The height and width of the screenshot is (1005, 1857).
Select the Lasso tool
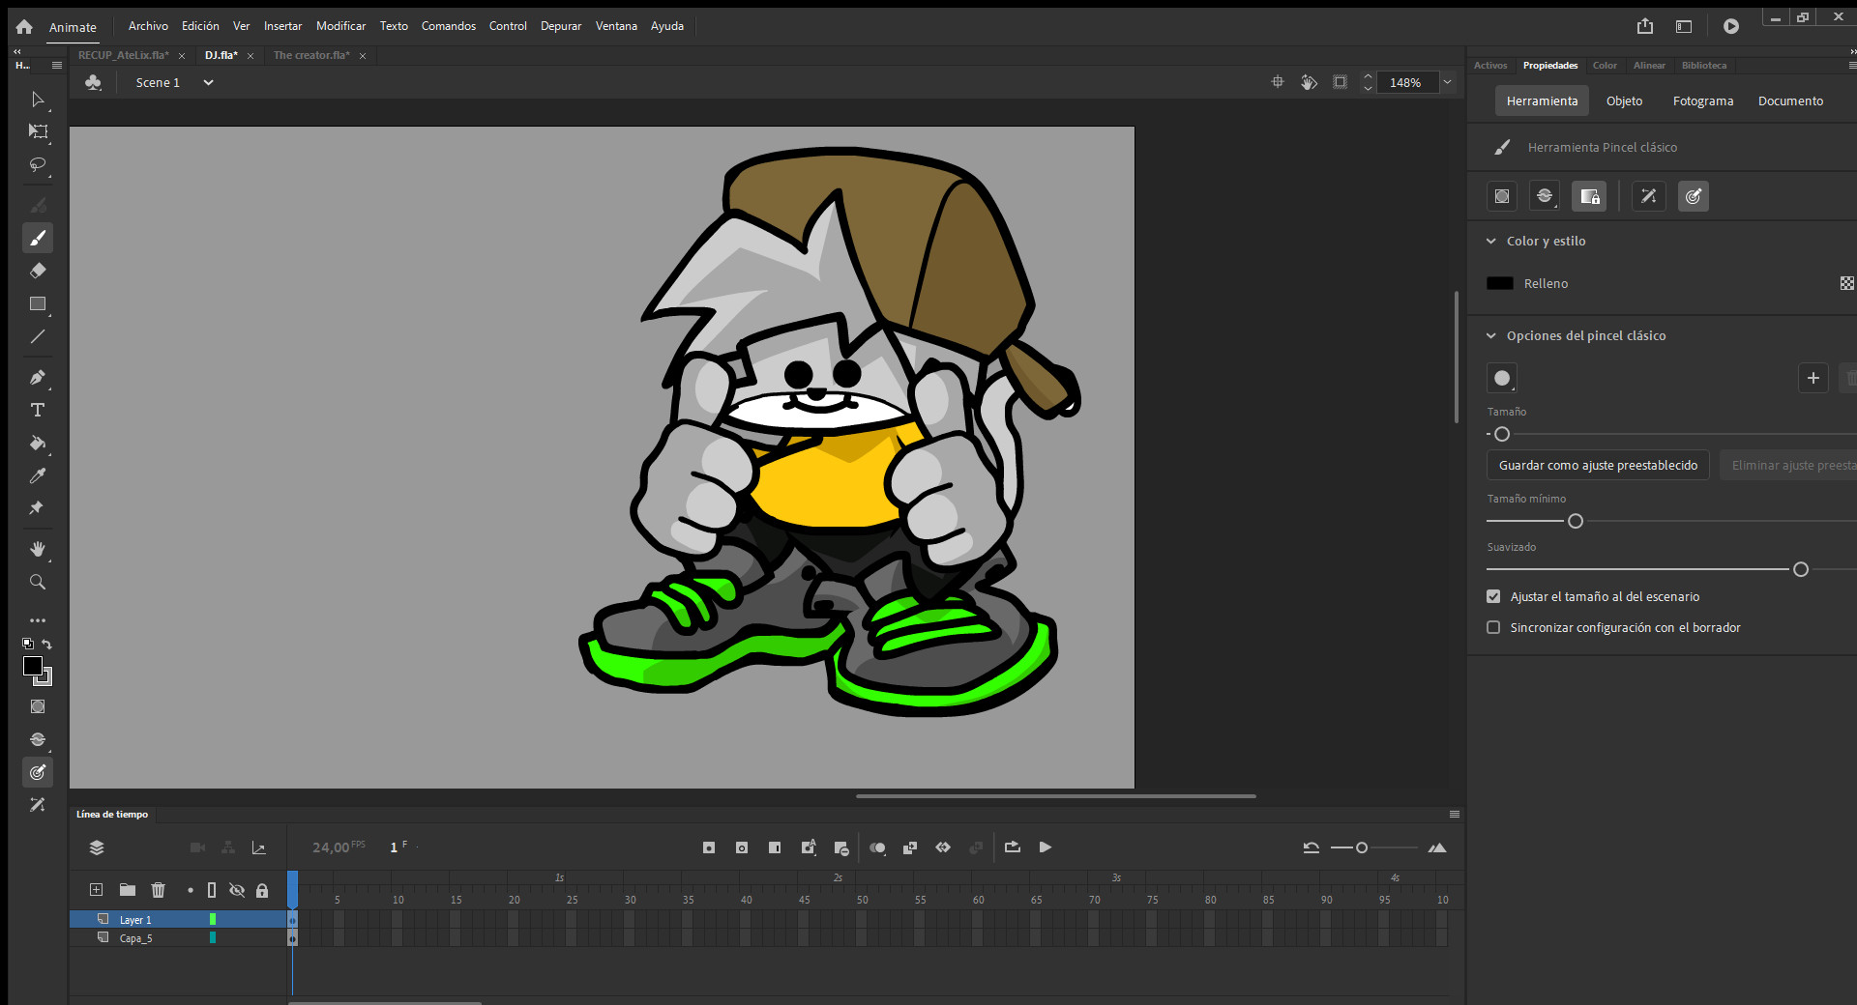38,164
